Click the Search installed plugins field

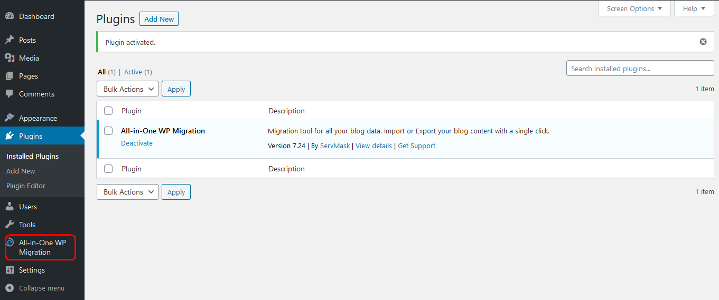click(640, 68)
